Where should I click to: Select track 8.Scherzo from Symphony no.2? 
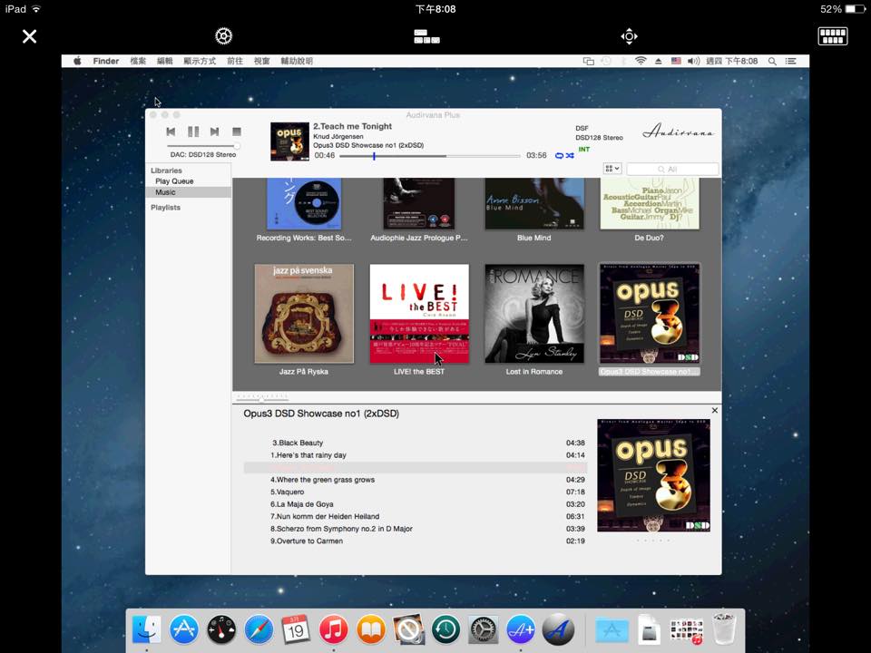point(415,529)
